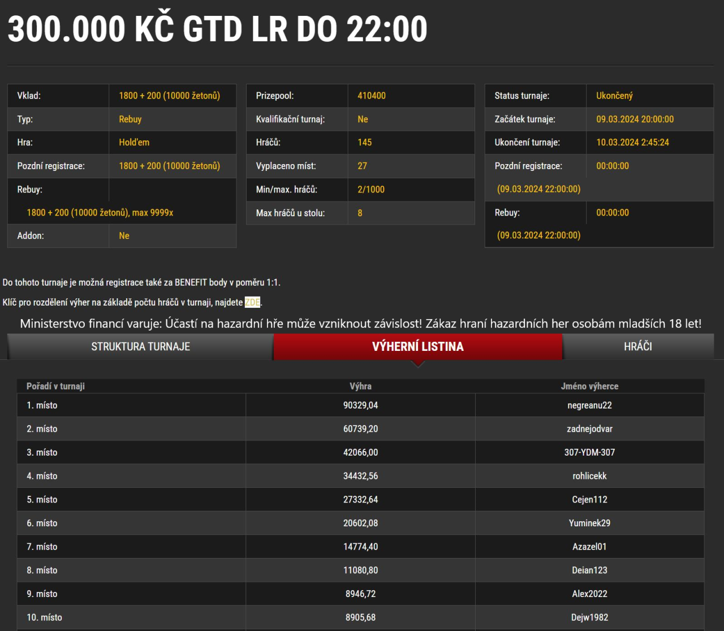Switch to the HRÁČI tab
This screenshot has height=631, width=724.
pos(638,346)
